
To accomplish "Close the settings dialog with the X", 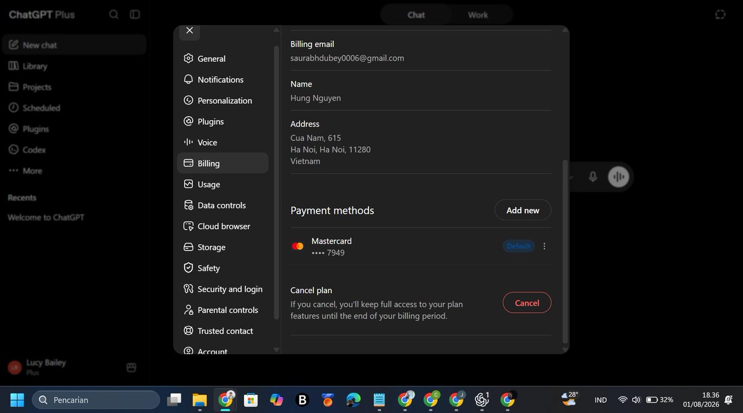I will tap(189, 30).
